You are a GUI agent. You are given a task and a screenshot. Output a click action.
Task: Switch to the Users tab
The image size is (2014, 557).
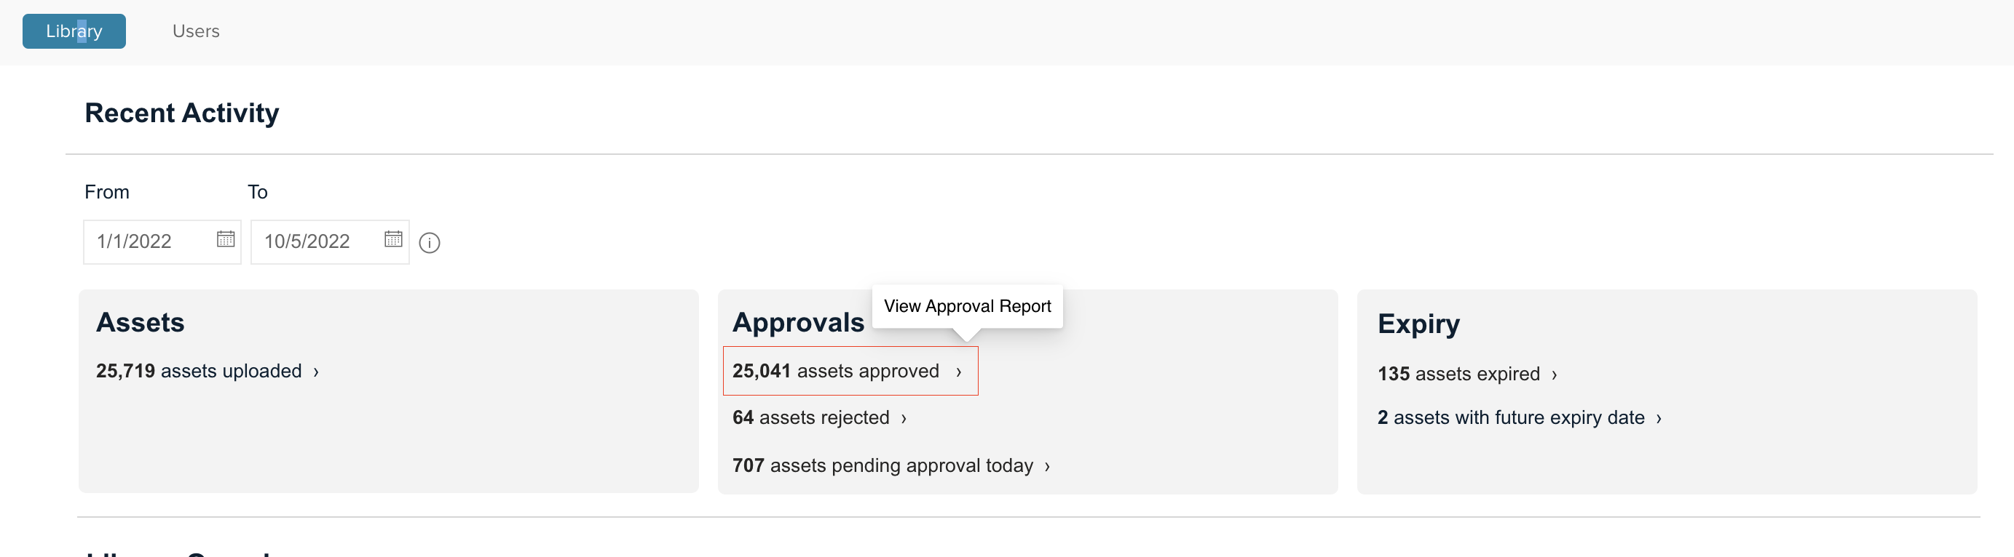tap(195, 31)
